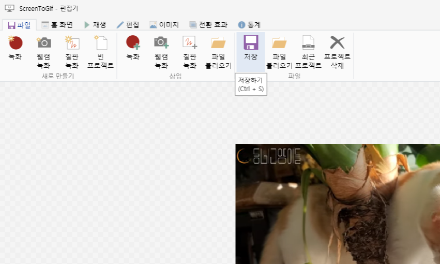Click the ScreenToGif window icon in title bar

click(x=9, y=8)
